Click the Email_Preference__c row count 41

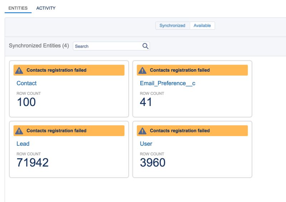[x=146, y=102]
